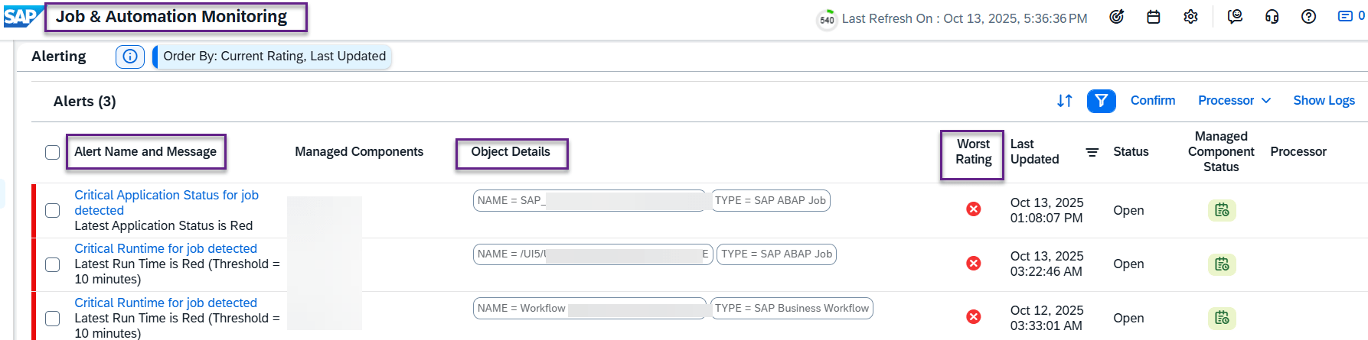Click the sort alerts arrows icon

pos(1064,101)
